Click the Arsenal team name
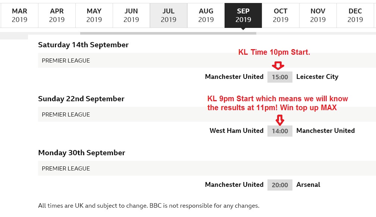 308,185
